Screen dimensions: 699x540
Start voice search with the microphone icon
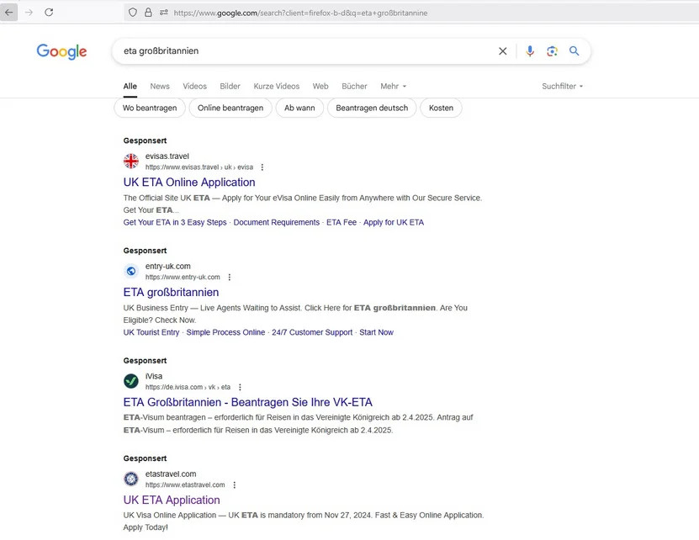point(530,51)
